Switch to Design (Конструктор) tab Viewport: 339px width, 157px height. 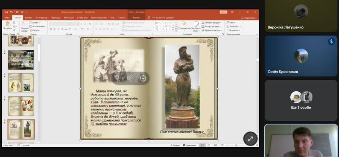[41, 18]
